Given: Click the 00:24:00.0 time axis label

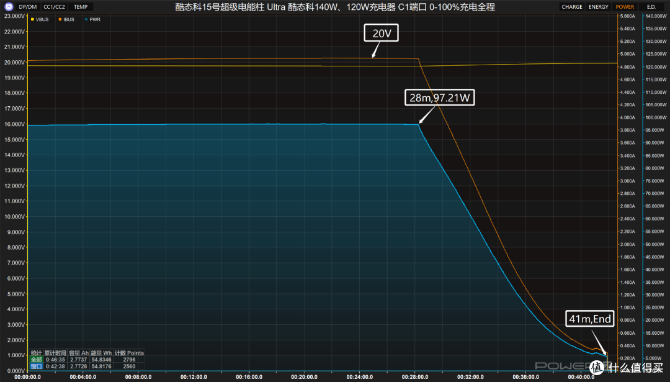Looking at the screenshot, I should pos(360,377).
